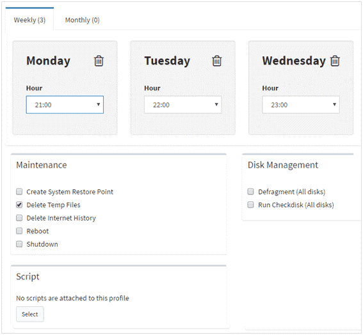The image size is (363, 335).
Task: Open Monday's Hour dropdown showing 21:00
Action: 65,105
